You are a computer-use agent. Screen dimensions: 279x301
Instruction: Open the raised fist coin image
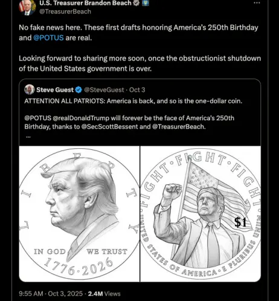pos(200,214)
